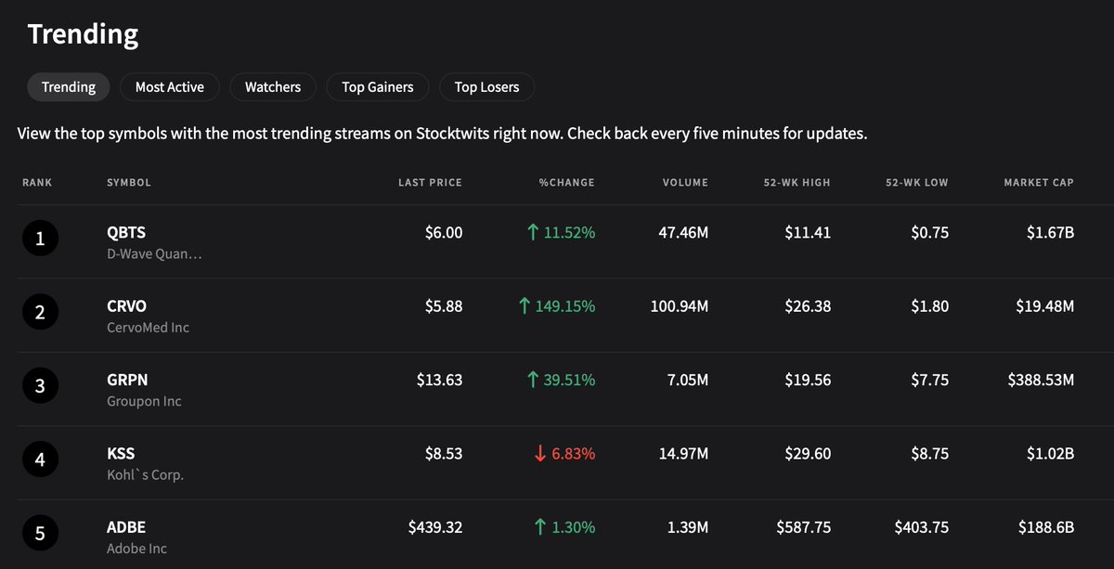Click the rank 1 badge for QBTS
Screen dimensions: 1114x569
(x=40, y=239)
